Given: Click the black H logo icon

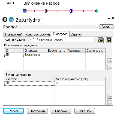Looking at the screenshot, I should pyautogui.click(x=5, y=19).
